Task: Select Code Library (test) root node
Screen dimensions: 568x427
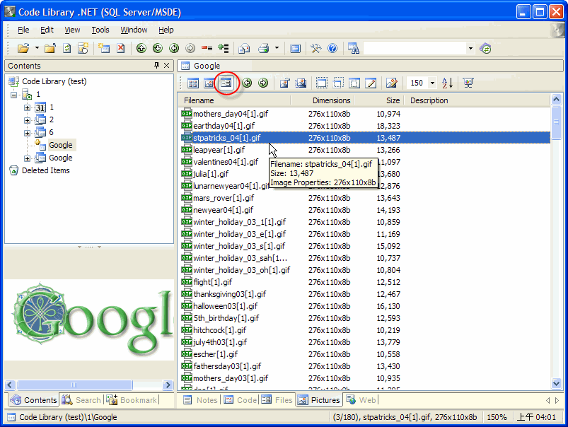Action: click(54, 81)
